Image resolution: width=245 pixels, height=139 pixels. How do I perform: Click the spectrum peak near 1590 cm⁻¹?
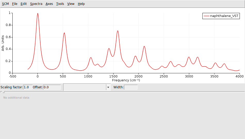coord(118,31)
